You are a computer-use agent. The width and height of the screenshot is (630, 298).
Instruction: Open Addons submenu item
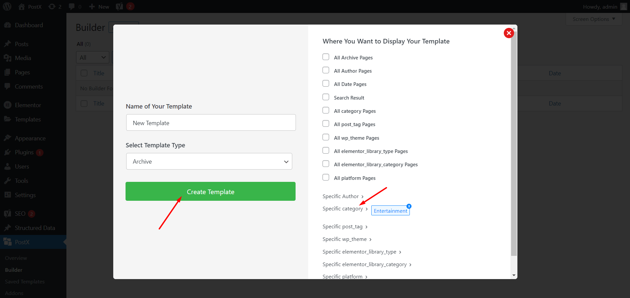(x=14, y=293)
